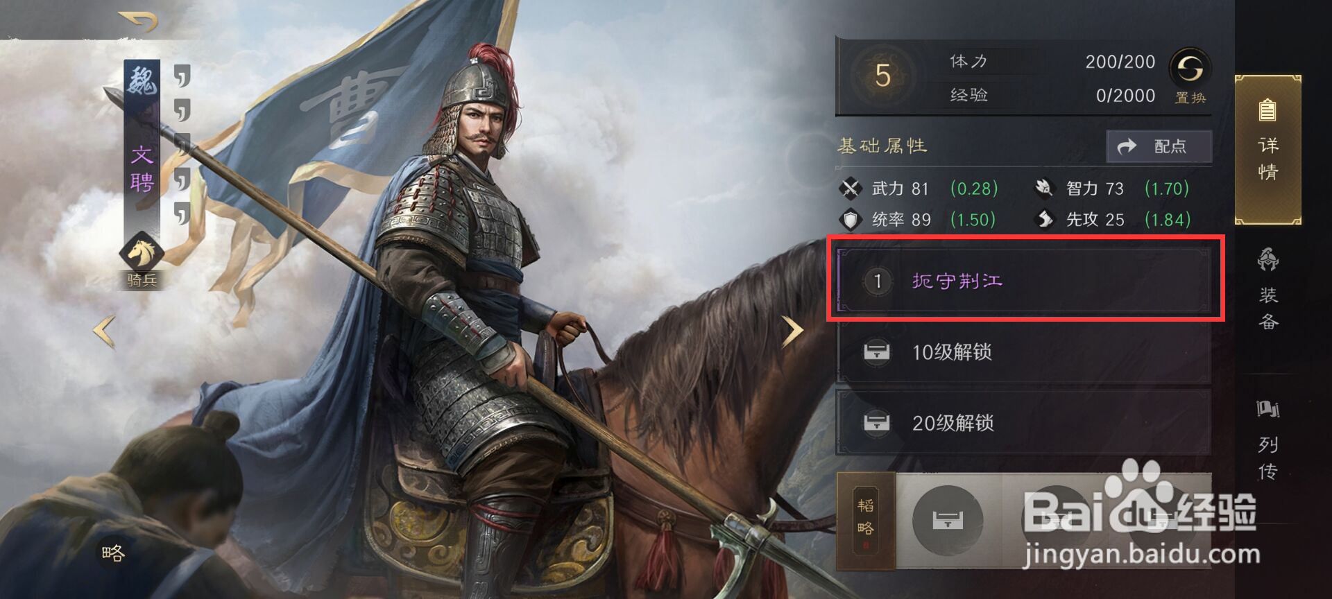Tap the golden back arrow icon

pos(139,22)
